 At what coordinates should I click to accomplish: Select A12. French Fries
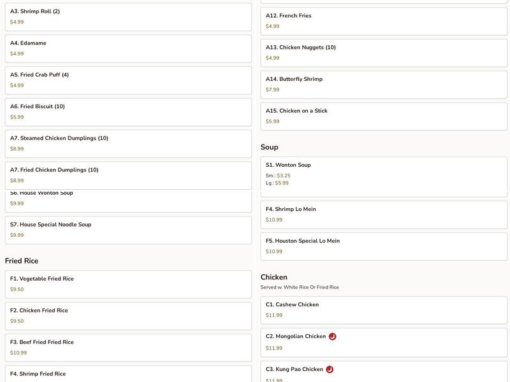point(384,21)
